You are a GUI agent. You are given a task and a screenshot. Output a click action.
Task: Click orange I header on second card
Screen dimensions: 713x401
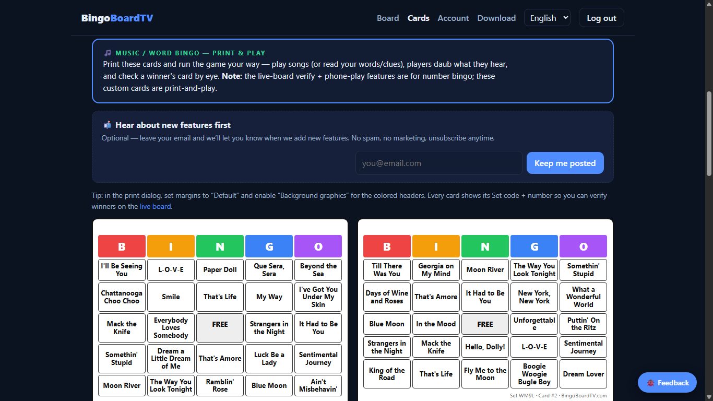pyautogui.click(x=436, y=246)
